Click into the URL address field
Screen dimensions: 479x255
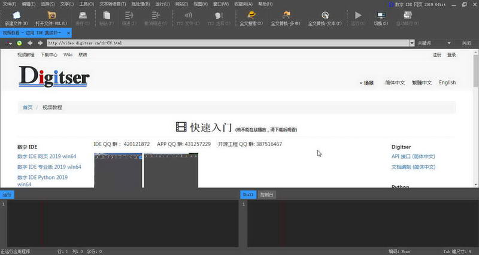(228, 43)
